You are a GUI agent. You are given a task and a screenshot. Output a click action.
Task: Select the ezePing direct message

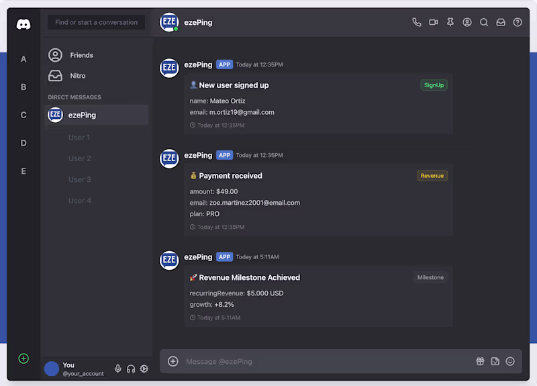[82, 115]
